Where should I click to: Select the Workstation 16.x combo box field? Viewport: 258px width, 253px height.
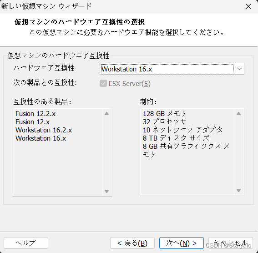coord(172,69)
